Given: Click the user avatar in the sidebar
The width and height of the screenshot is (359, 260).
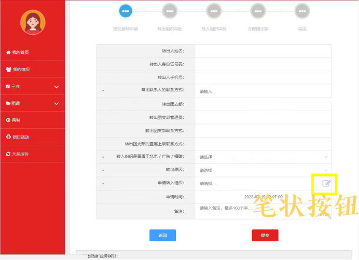Looking at the screenshot, I should (x=33, y=23).
